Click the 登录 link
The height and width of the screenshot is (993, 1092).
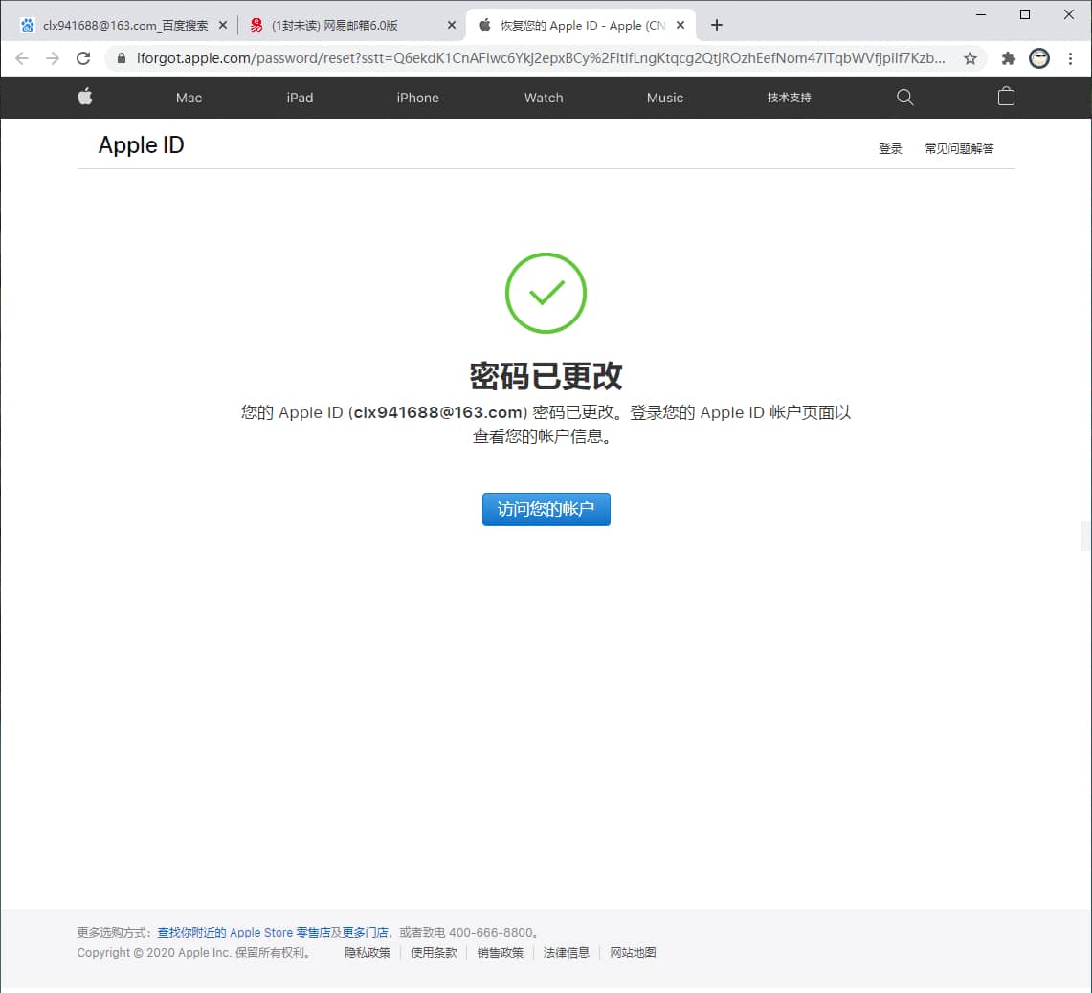(890, 148)
